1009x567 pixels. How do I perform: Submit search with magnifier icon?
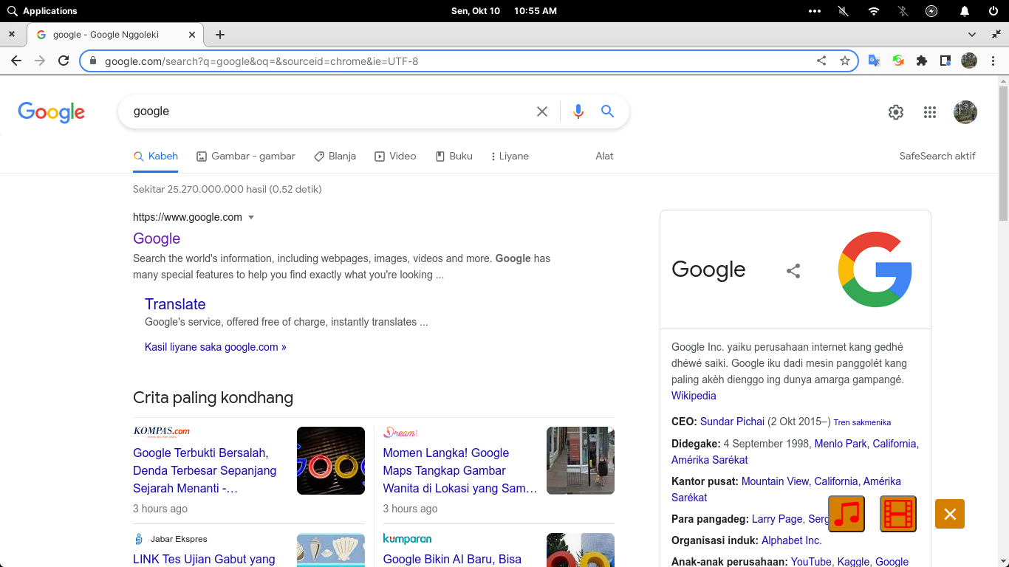[607, 111]
